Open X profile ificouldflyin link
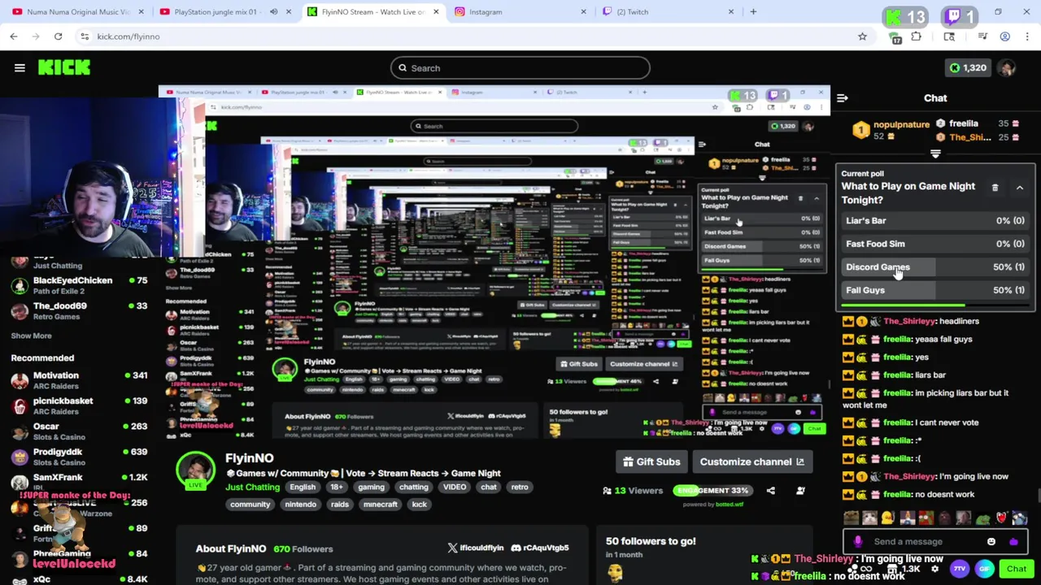1041x585 pixels. [x=476, y=548]
